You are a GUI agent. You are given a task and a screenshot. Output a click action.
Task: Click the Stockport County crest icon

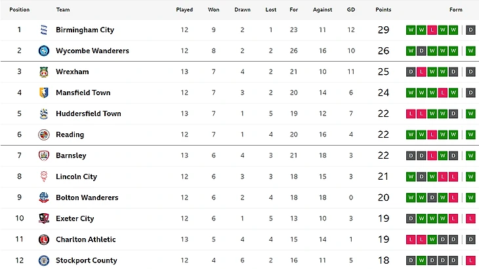pos(44,261)
